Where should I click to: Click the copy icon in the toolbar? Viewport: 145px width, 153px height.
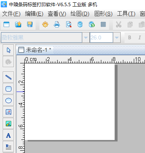click(x=130, y=24)
